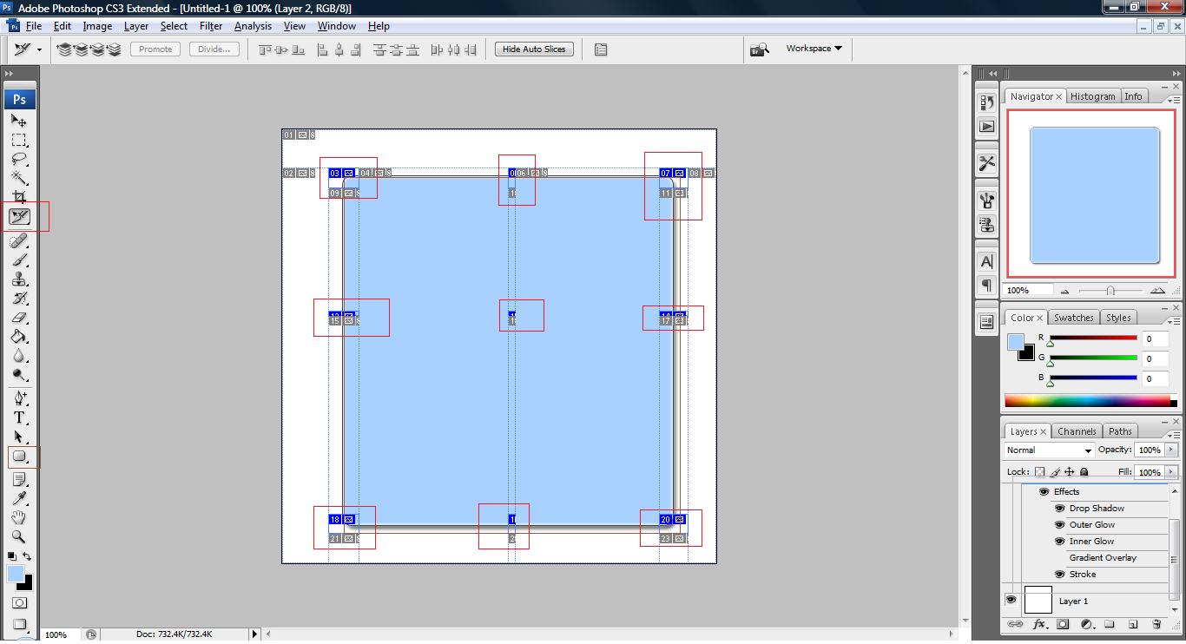Select the Hand tool
The width and height of the screenshot is (1186, 644).
click(x=19, y=517)
